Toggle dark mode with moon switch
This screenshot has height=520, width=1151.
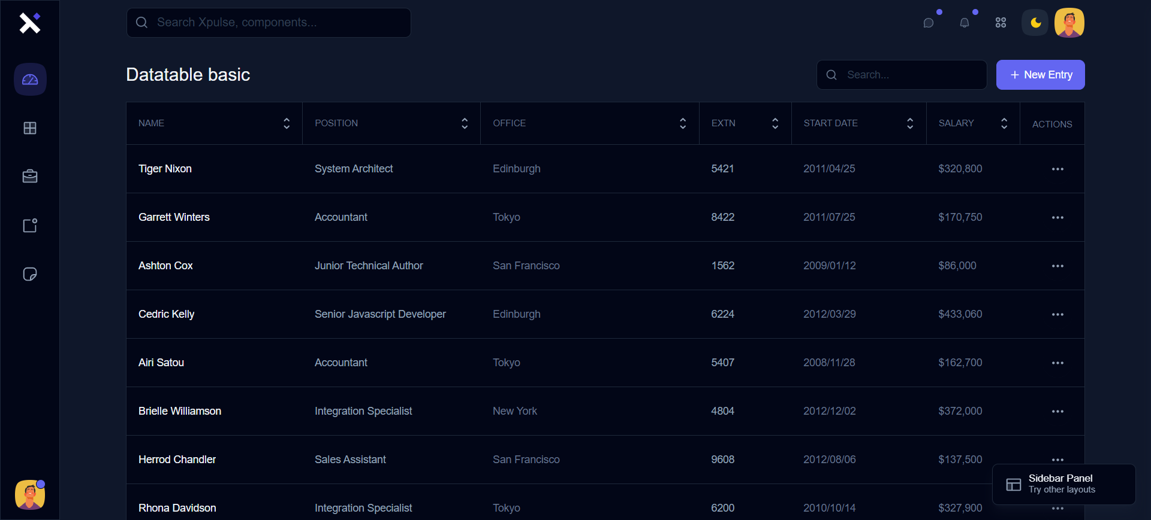click(1035, 23)
